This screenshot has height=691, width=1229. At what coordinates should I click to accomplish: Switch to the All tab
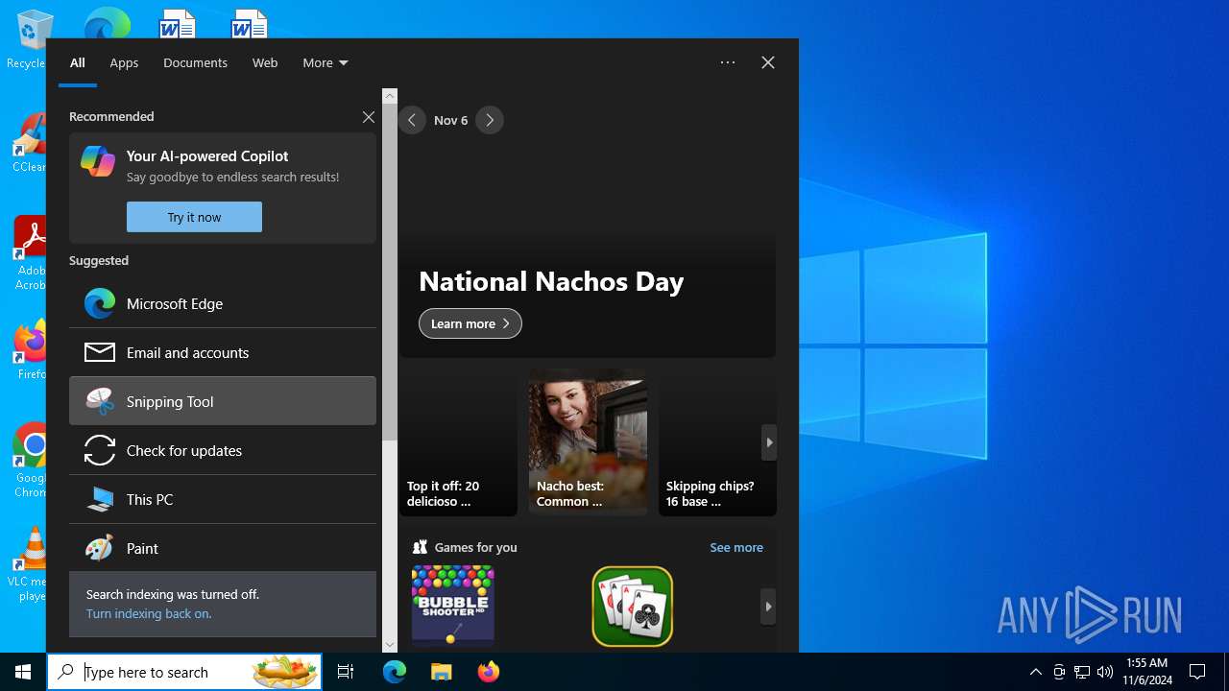pos(78,62)
